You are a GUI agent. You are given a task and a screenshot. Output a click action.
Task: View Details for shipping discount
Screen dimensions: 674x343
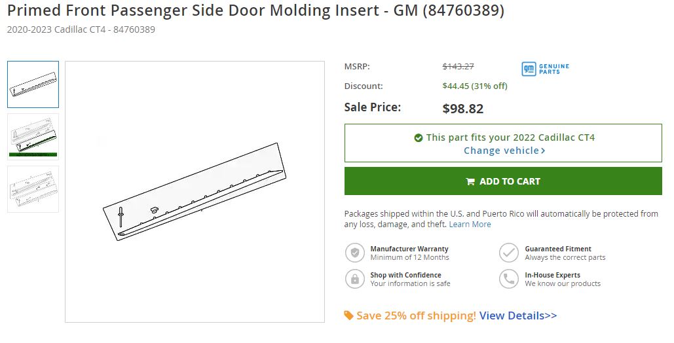518,316
